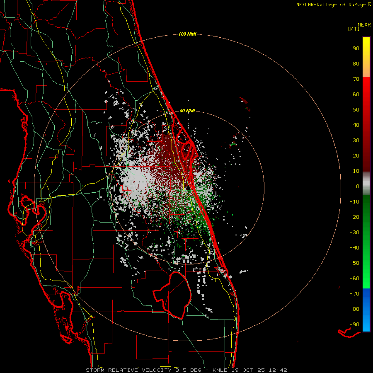
Task: Click the 100 NMI range ring label
Action: (x=187, y=34)
